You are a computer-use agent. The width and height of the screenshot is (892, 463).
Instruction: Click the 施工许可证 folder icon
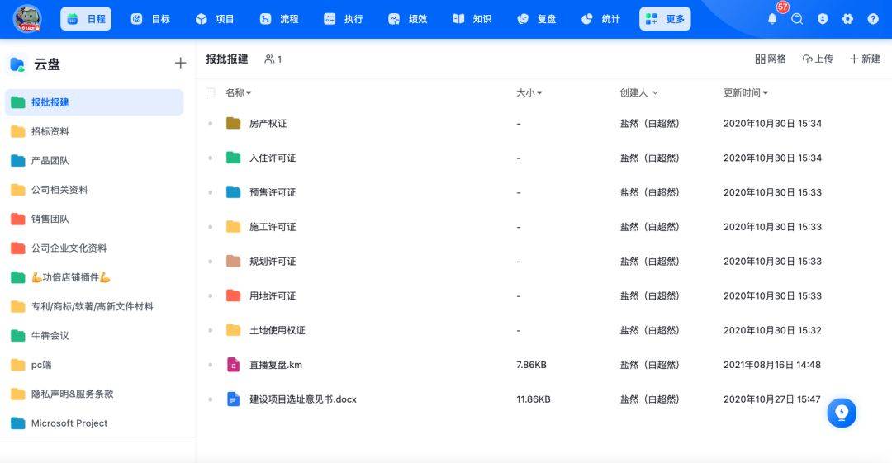pyautogui.click(x=233, y=226)
